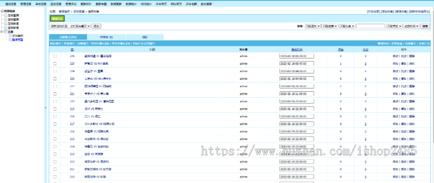
Task: Click the 足球直播 link in the breadcrumb
Action: 79,12
